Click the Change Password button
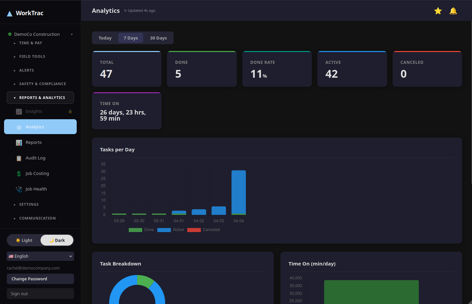 pos(40,279)
